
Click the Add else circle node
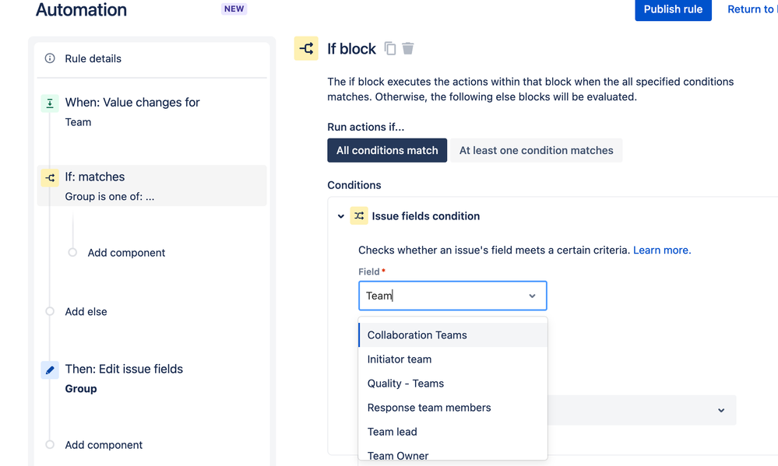(50, 311)
